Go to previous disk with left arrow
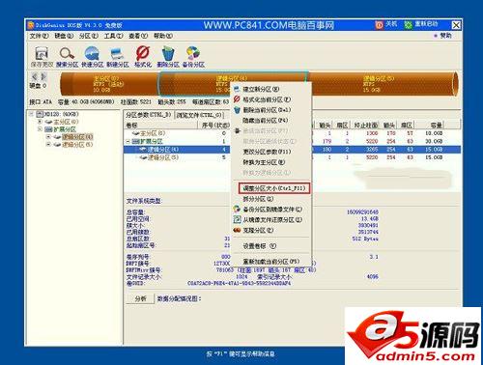This screenshot has width=483, height=365. point(34,76)
